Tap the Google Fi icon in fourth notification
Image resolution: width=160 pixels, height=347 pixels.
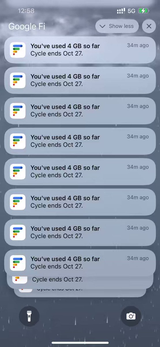[x=18, y=141]
